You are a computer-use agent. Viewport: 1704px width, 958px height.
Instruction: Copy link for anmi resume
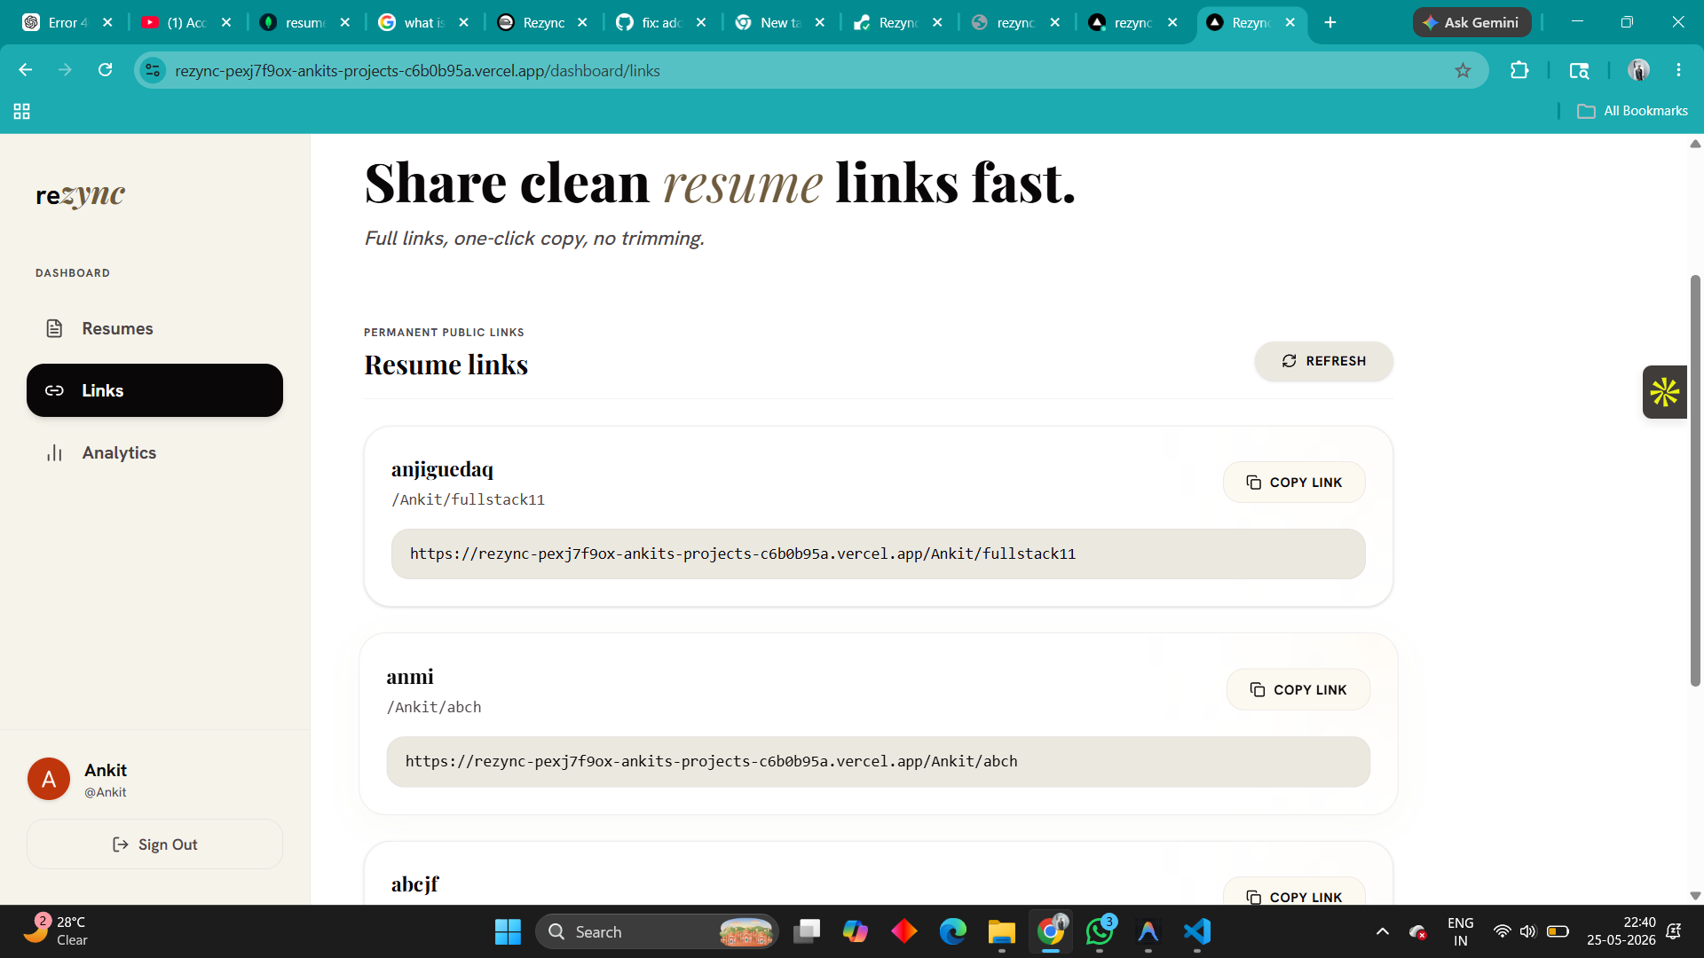[1298, 690]
